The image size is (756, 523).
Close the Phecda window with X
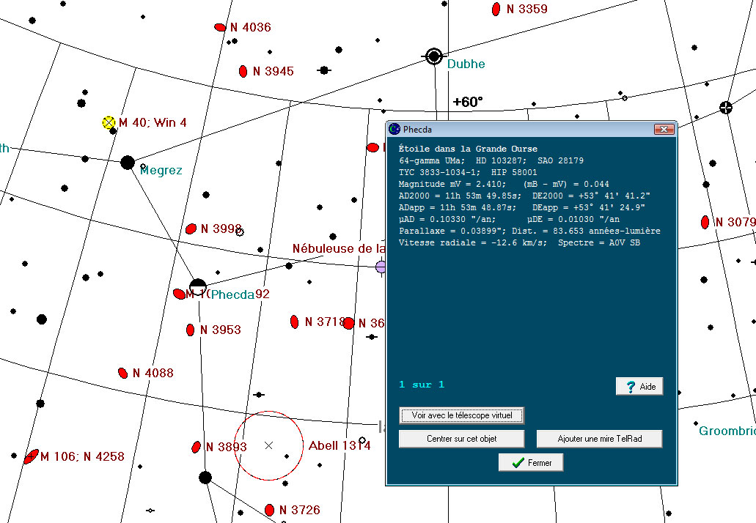664,129
